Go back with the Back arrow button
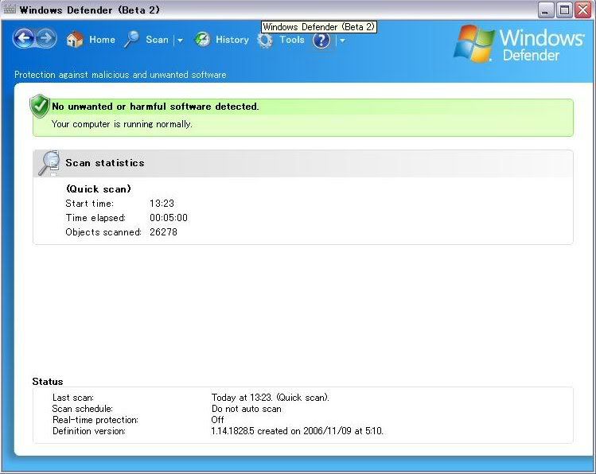 coord(24,38)
